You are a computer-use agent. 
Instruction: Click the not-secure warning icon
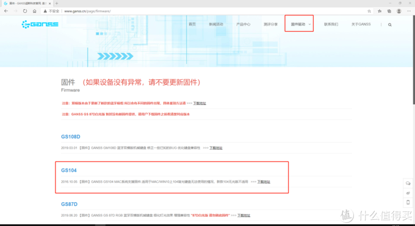coord(45,11)
